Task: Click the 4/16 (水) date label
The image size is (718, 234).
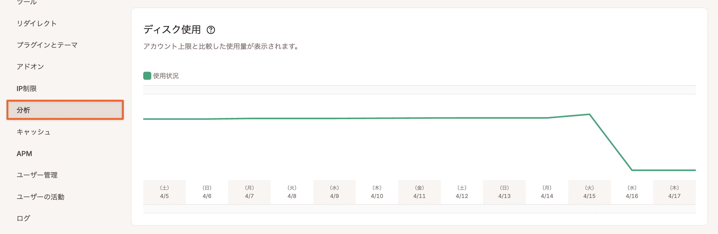Action: [632, 192]
